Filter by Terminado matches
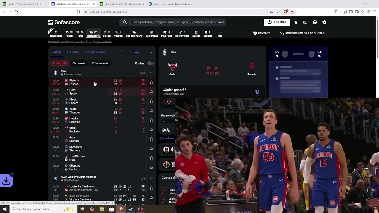Screen dimensions: 379x213 point(79,63)
